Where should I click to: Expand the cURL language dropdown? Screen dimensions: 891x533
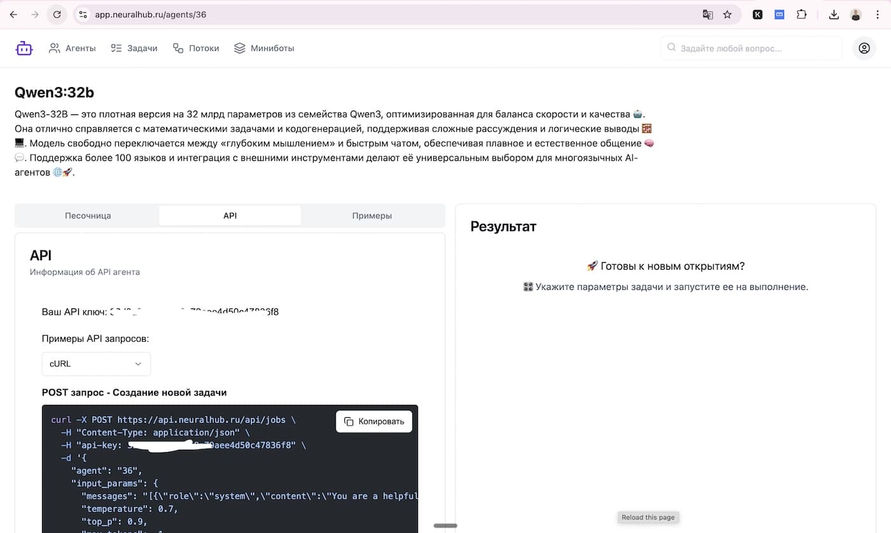pos(96,364)
